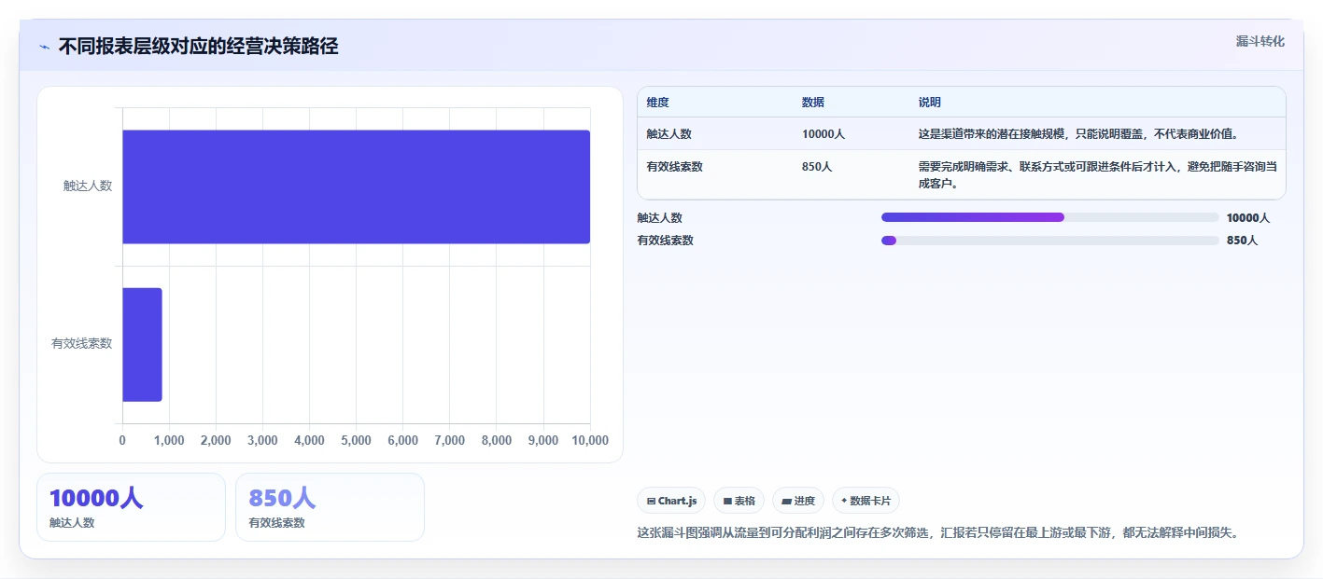1323x579 pixels.
Task: Click the 触达人数 progress bar
Action: pos(1049,217)
